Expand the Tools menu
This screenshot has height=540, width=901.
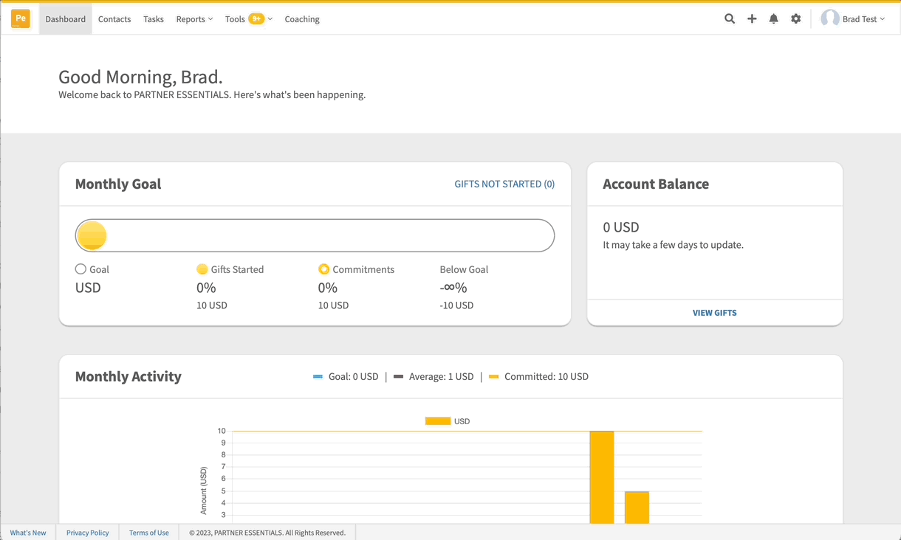(249, 19)
